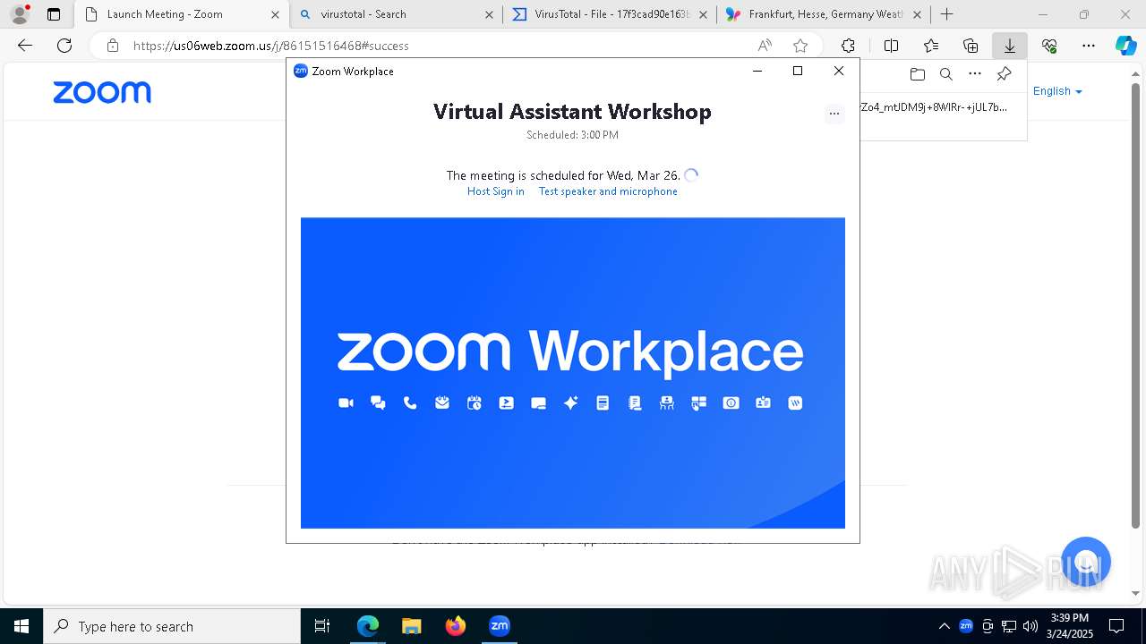
Task: Open Zoom meeting more options ellipsis
Action: point(834,114)
